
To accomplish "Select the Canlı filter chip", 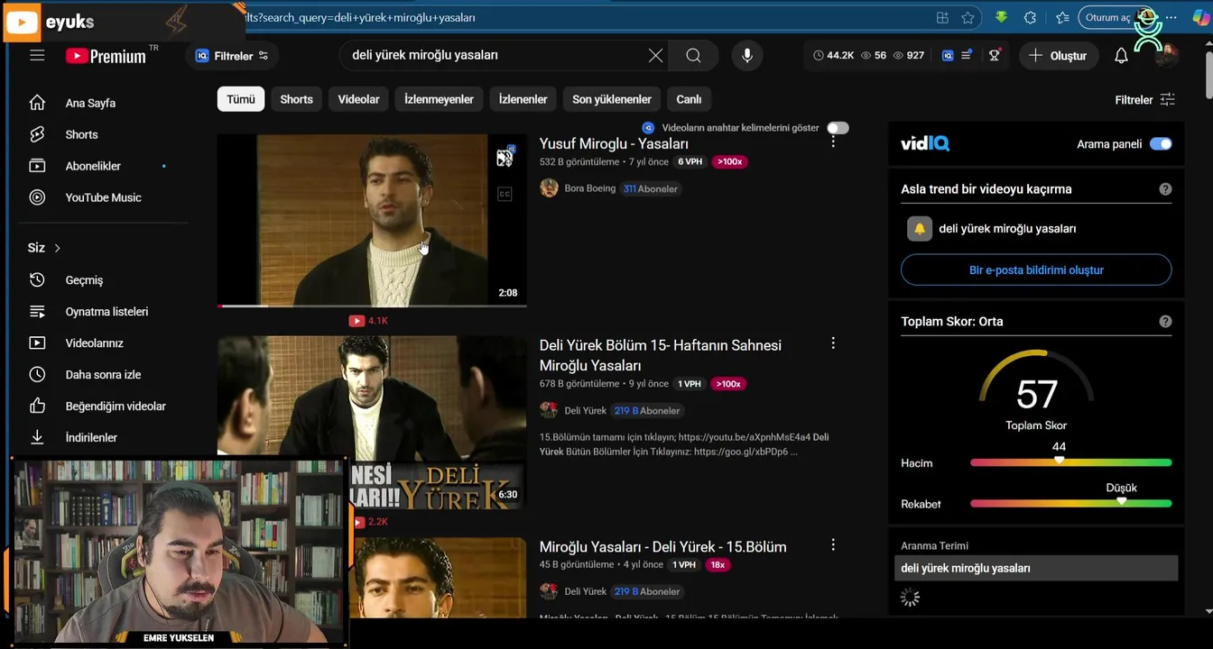I will pos(689,99).
